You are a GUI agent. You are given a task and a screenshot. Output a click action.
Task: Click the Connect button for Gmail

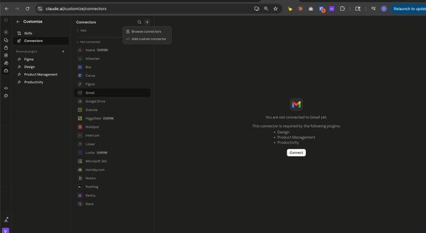pos(296,153)
